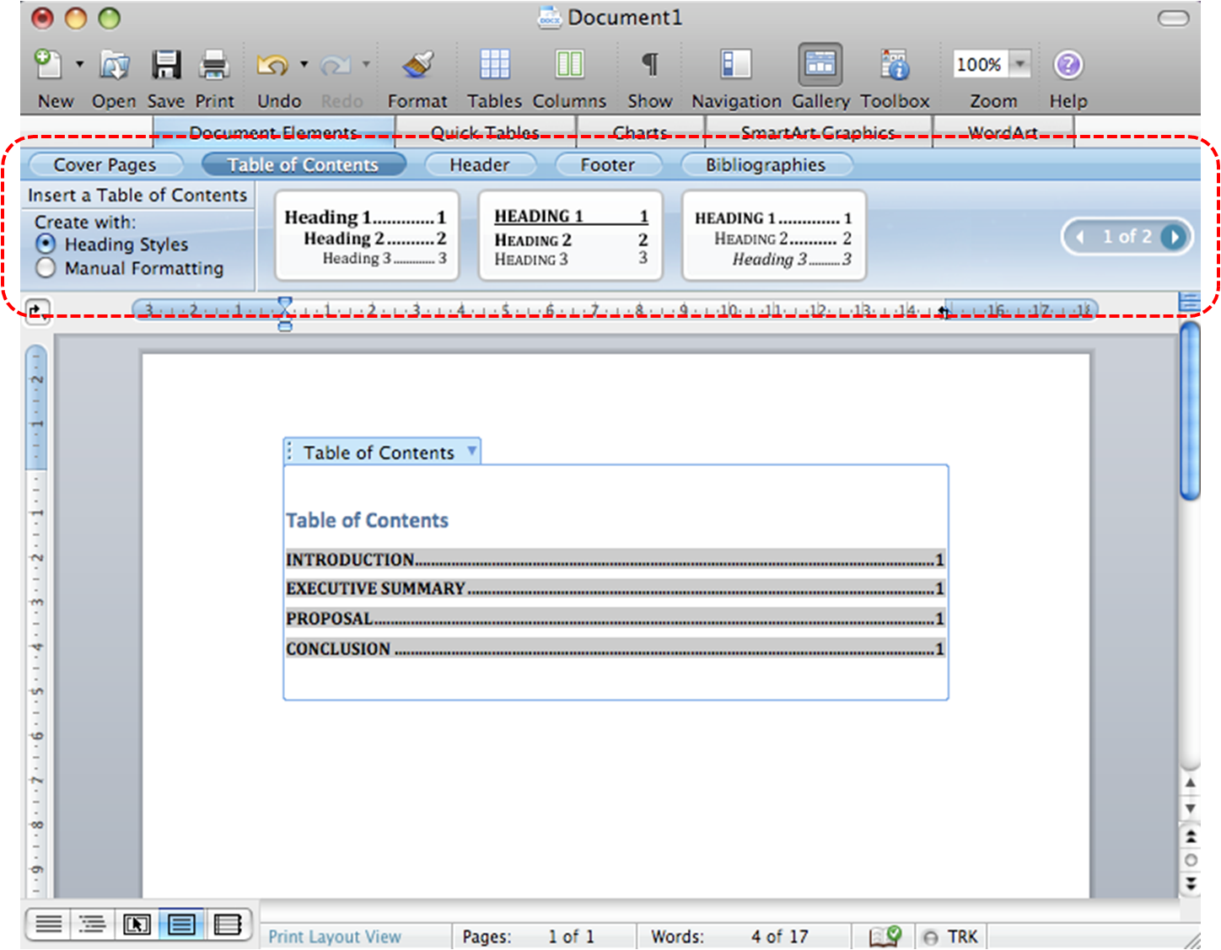Viewport: 1221px width, 950px height.
Task: Select the Manual Formatting radio button
Action: 45,268
